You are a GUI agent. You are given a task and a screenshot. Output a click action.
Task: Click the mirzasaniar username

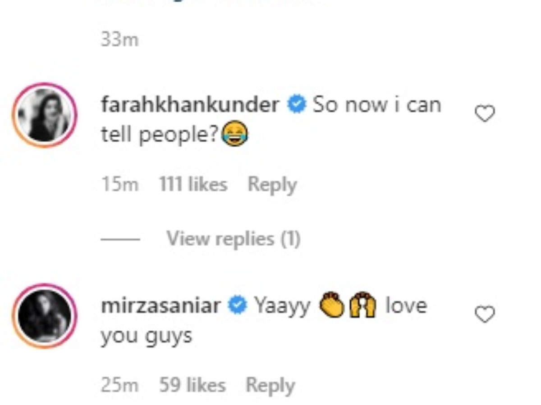(161, 306)
